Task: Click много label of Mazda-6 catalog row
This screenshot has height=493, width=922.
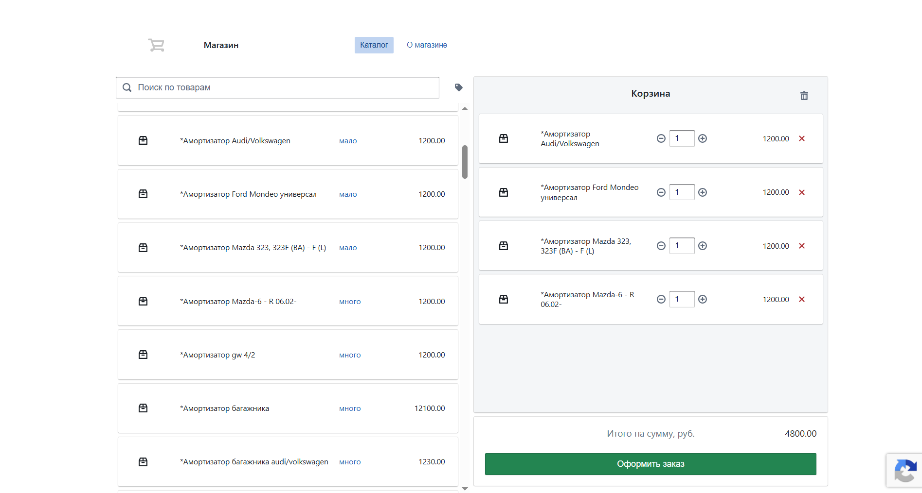Action: coord(350,302)
